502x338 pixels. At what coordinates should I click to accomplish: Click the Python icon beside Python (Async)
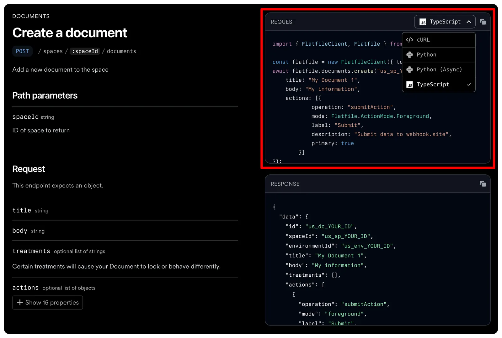click(409, 69)
